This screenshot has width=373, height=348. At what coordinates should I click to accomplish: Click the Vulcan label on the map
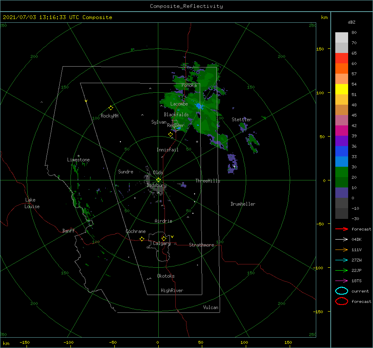pos(211,307)
